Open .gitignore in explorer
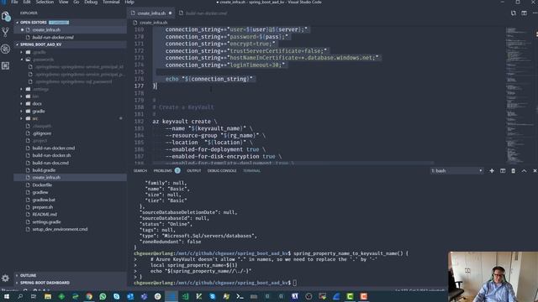Viewport: 538px width, 302px height. click(x=70, y=133)
